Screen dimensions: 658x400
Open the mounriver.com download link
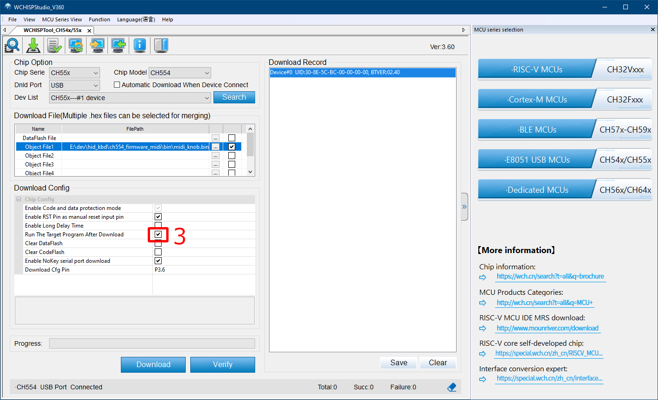point(547,328)
